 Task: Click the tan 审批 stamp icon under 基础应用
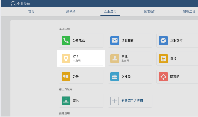click(x=115, y=58)
